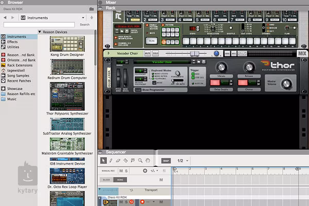
Task: Select the Kong Drum Designer thumbnail
Action: click(67, 44)
